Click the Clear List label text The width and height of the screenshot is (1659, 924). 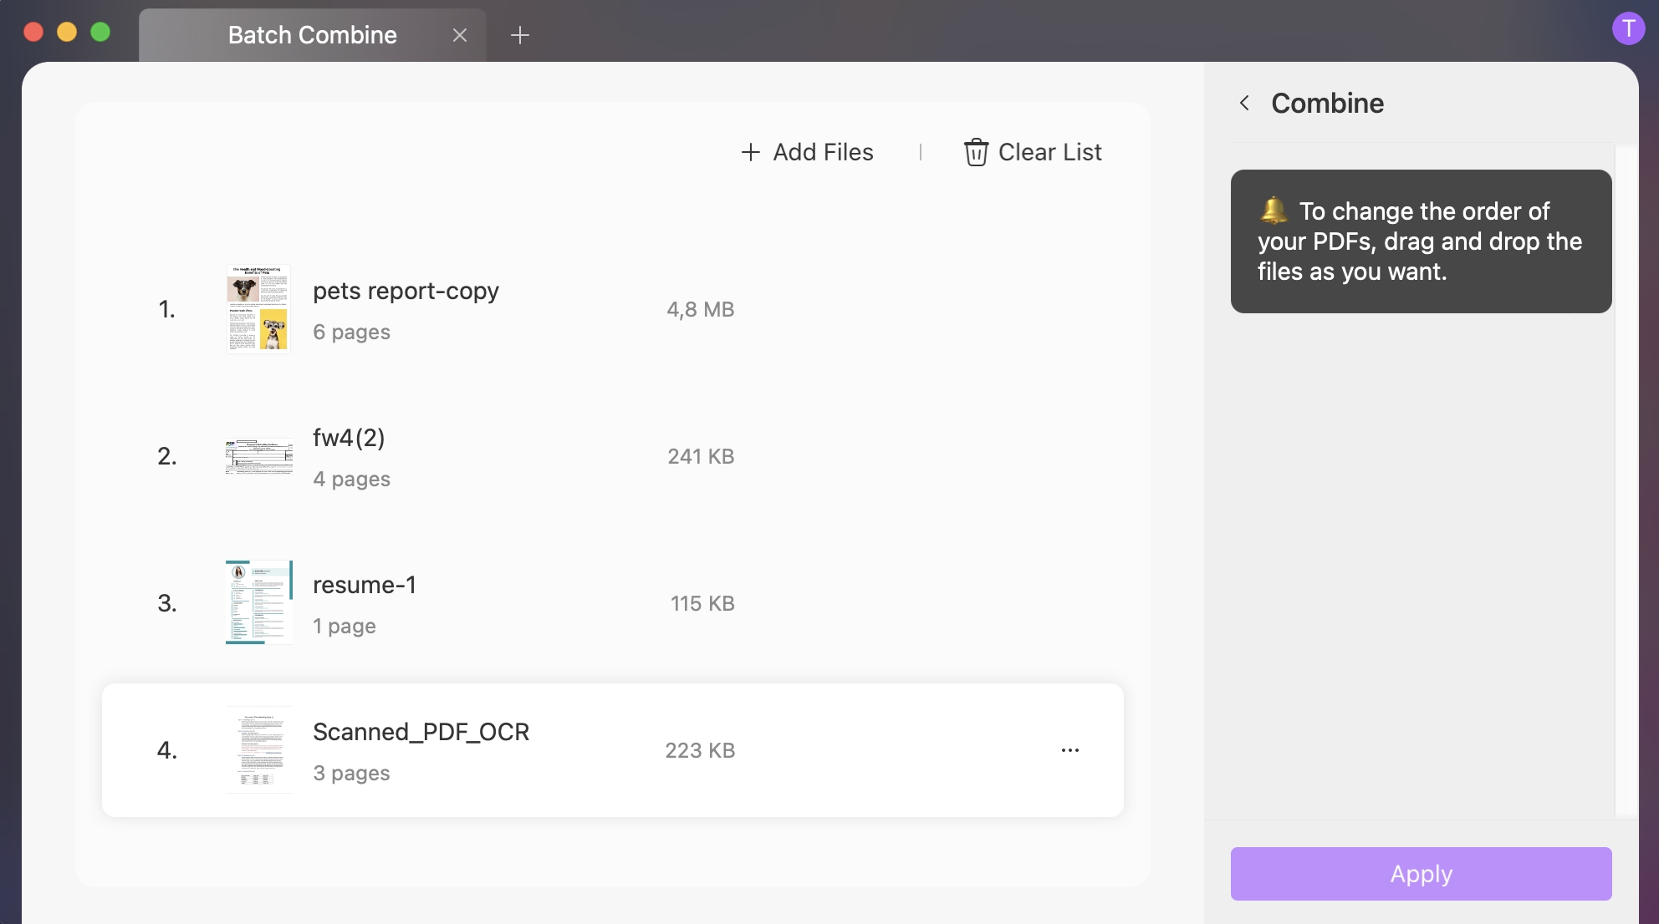coord(1049,152)
